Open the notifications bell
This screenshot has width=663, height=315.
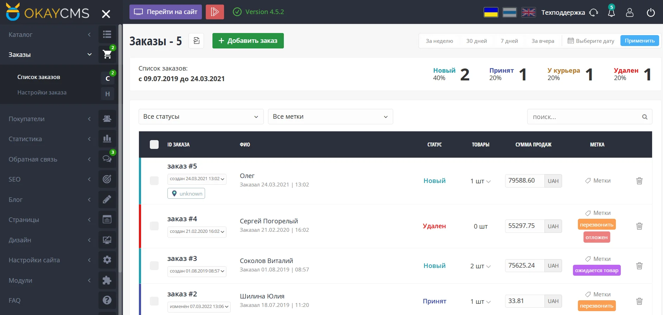coord(611,12)
